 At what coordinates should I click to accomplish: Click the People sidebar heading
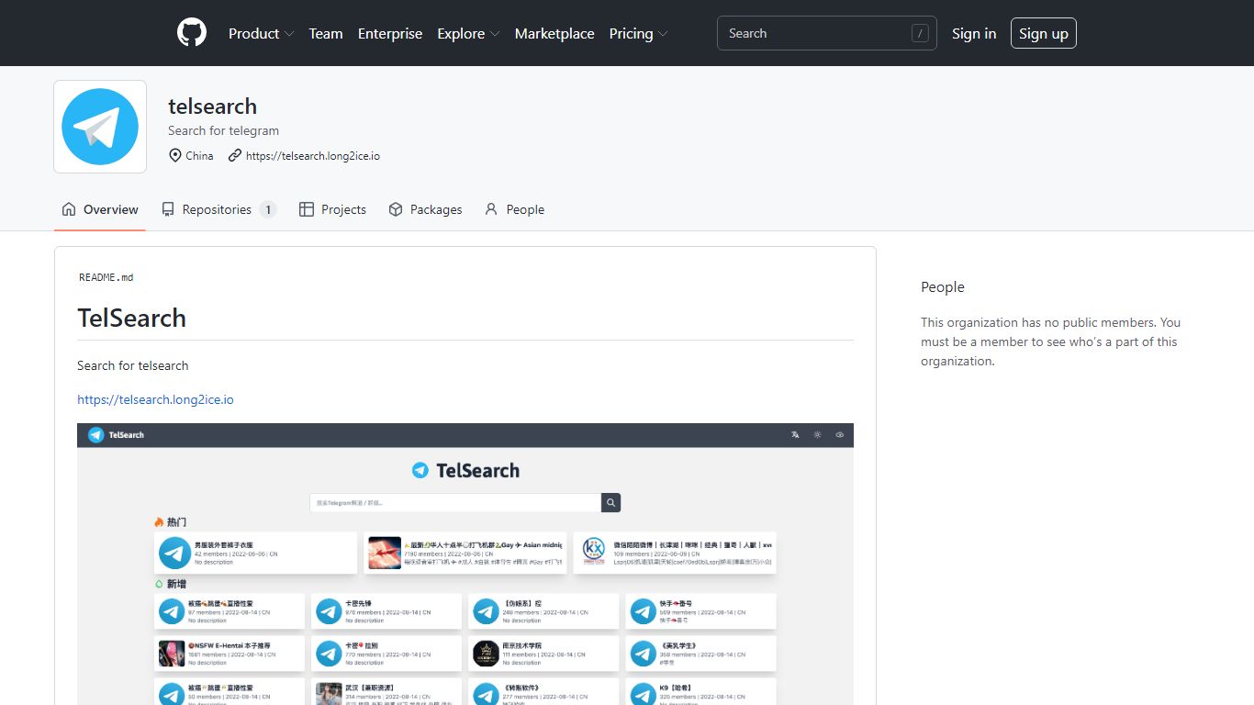pos(943,287)
